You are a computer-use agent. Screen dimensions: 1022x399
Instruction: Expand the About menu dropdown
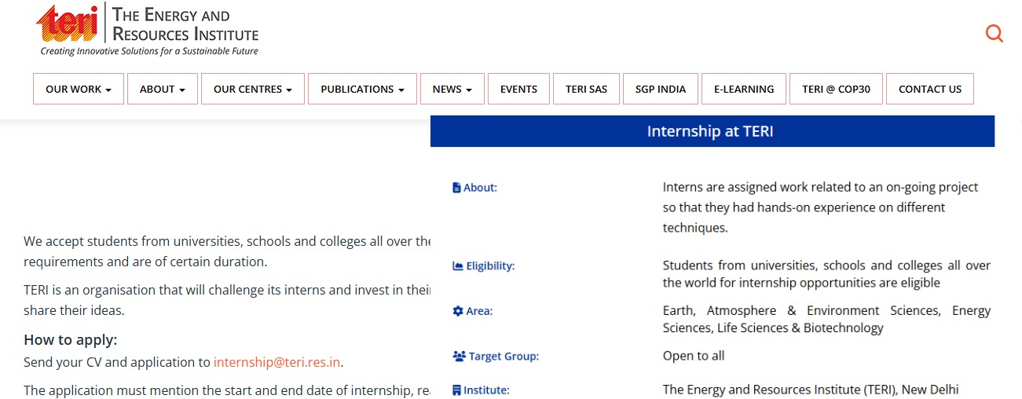162,90
